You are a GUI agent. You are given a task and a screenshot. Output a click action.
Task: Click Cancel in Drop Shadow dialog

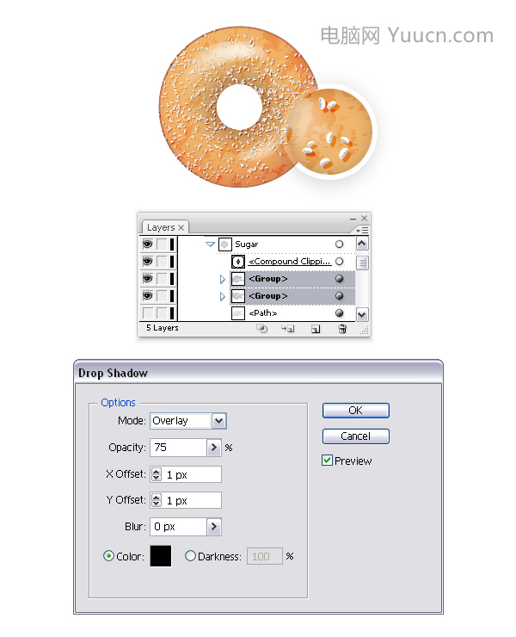click(x=356, y=436)
